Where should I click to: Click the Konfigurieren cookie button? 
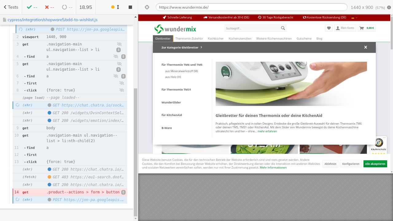pyautogui.click(x=351, y=164)
